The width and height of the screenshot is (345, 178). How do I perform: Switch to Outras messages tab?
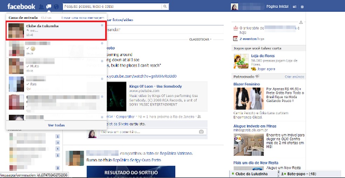46,18
